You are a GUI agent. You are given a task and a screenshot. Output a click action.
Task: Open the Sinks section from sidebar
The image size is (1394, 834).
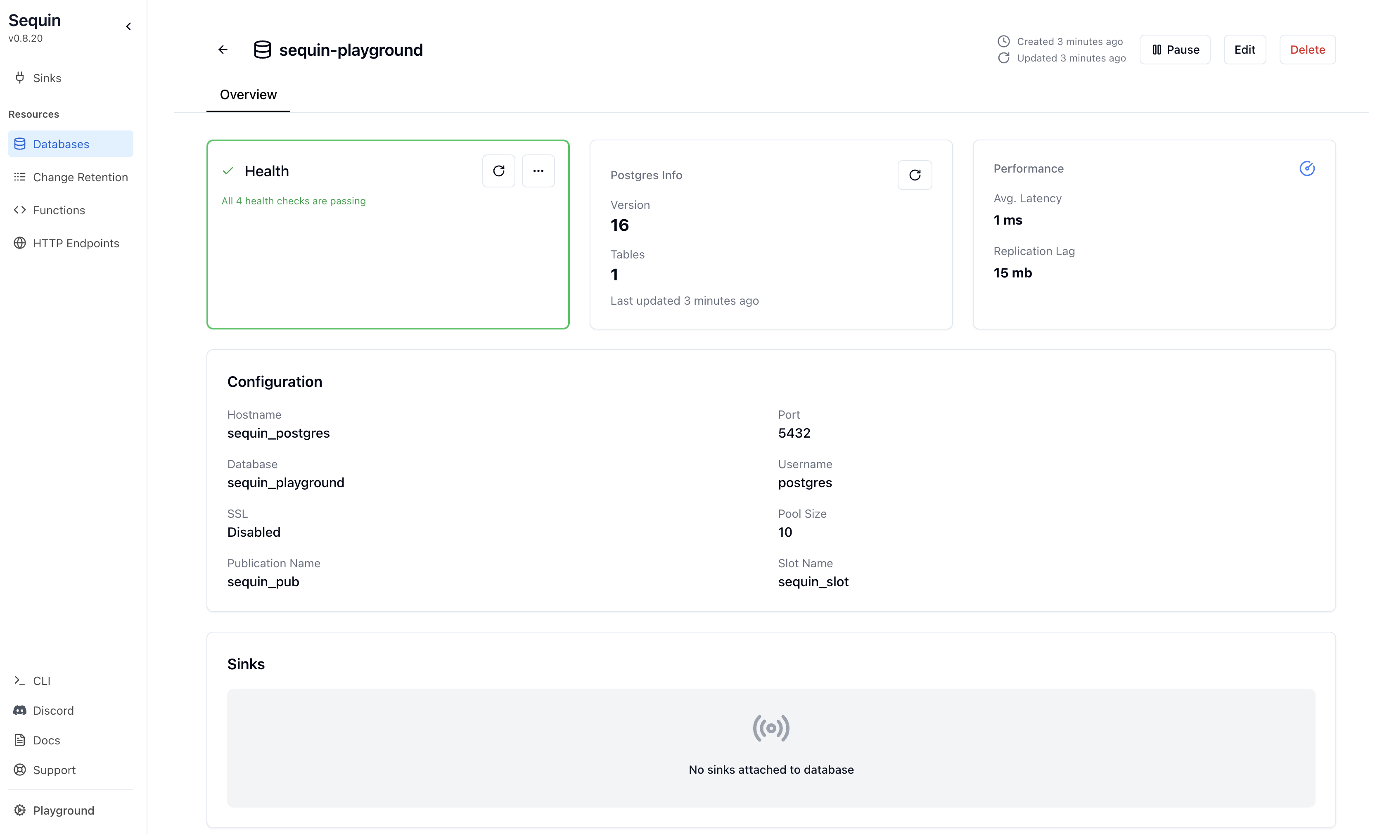click(47, 78)
